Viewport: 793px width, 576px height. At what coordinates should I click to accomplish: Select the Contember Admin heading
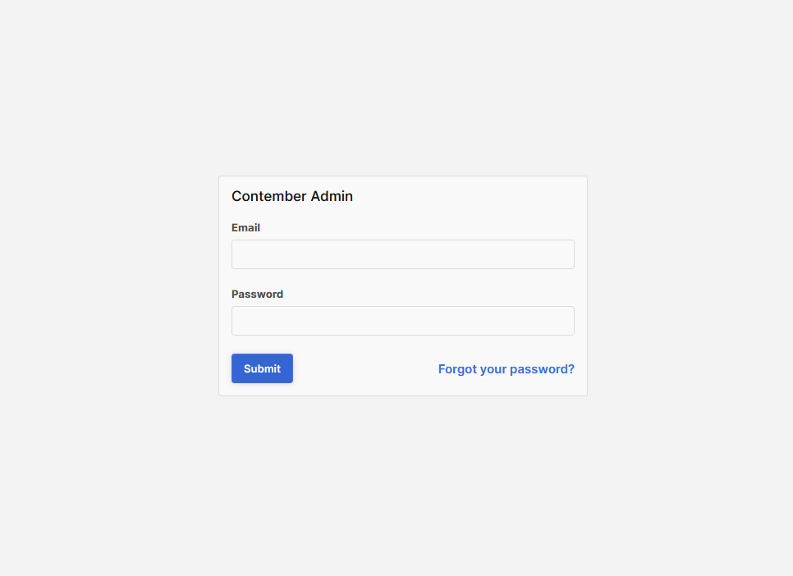tap(292, 196)
